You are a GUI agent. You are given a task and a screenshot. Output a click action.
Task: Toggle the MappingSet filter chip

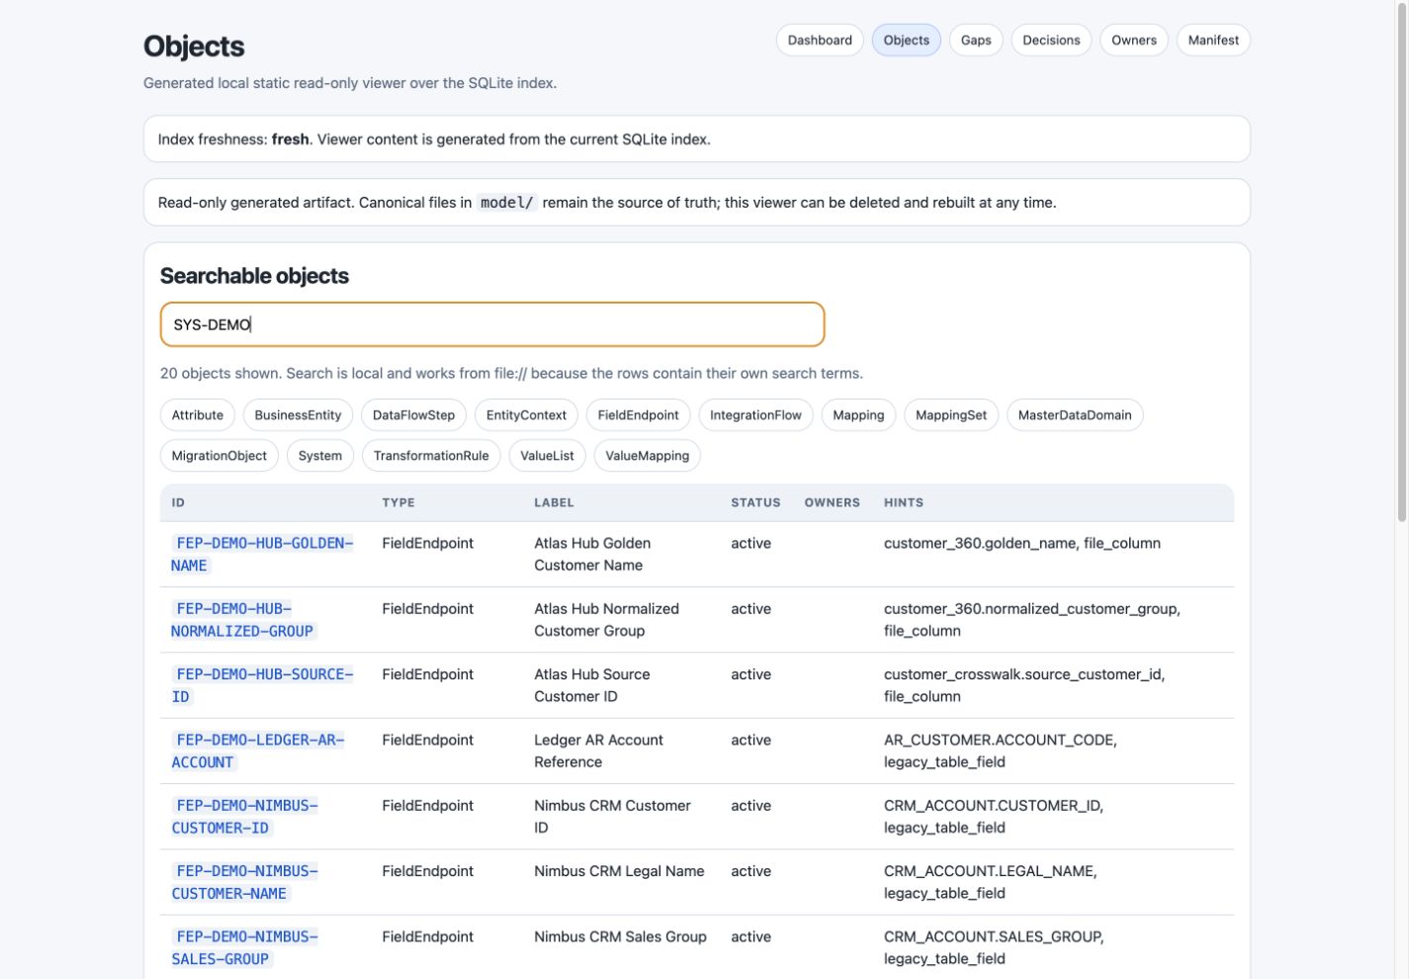tap(951, 415)
